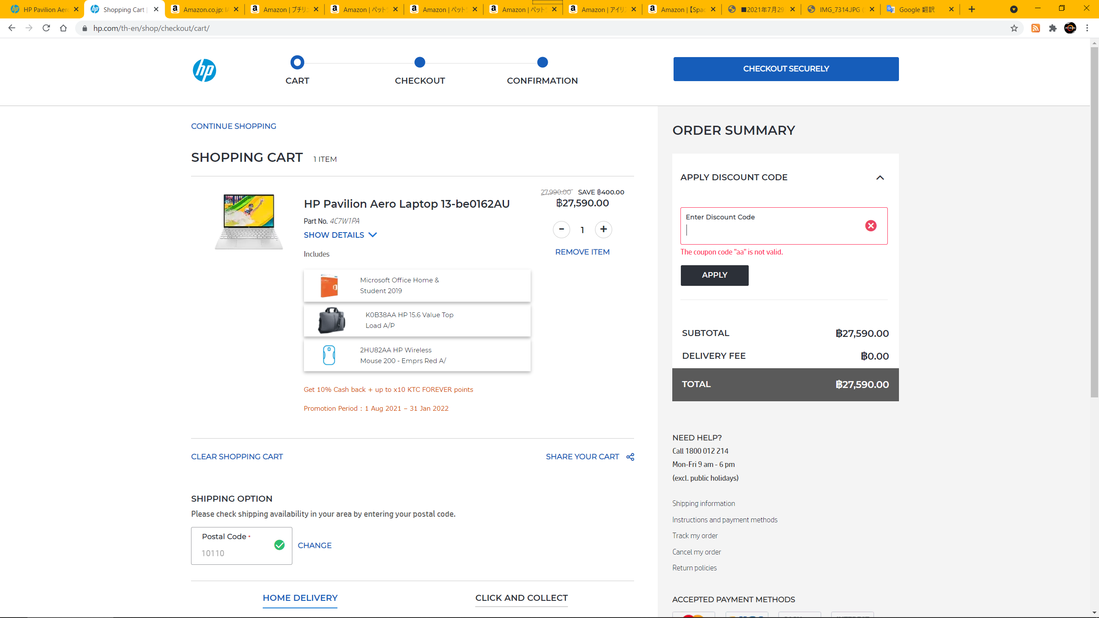Close the Google 翻訳 tab
The image size is (1099, 618).
tap(951, 9)
